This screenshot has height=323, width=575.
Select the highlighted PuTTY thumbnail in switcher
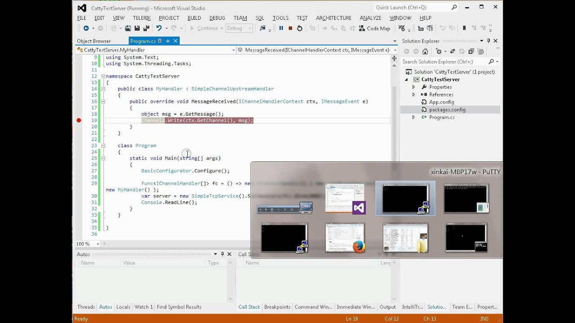405,198
